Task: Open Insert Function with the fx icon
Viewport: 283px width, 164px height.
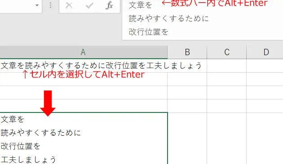Action: click(x=109, y=5)
